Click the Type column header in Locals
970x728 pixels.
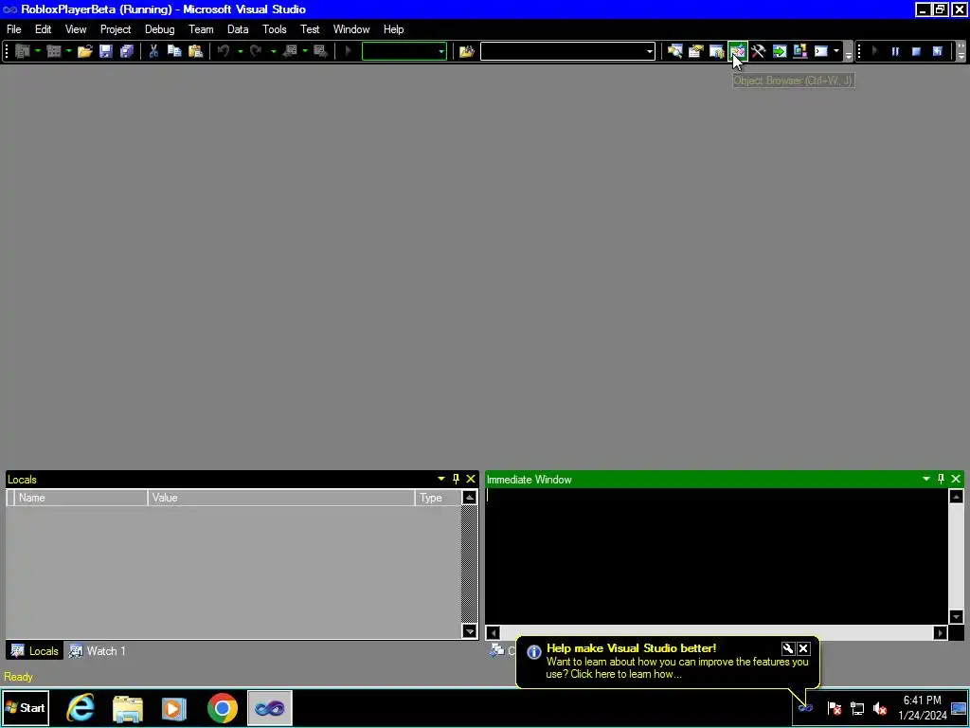click(438, 498)
